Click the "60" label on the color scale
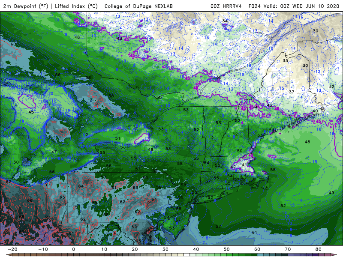The image size is (343, 257). (x=257, y=249)
